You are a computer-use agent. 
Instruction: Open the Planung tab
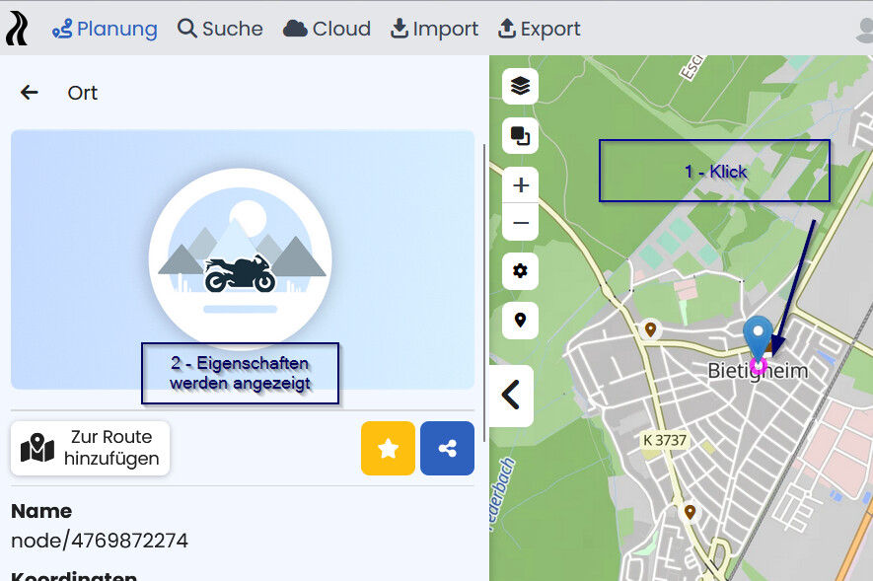point(105,29)
